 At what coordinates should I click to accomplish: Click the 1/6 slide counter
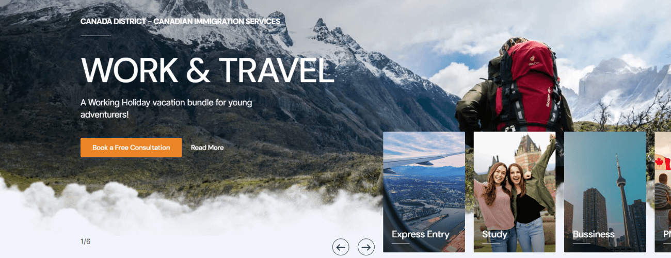(85, 241)
